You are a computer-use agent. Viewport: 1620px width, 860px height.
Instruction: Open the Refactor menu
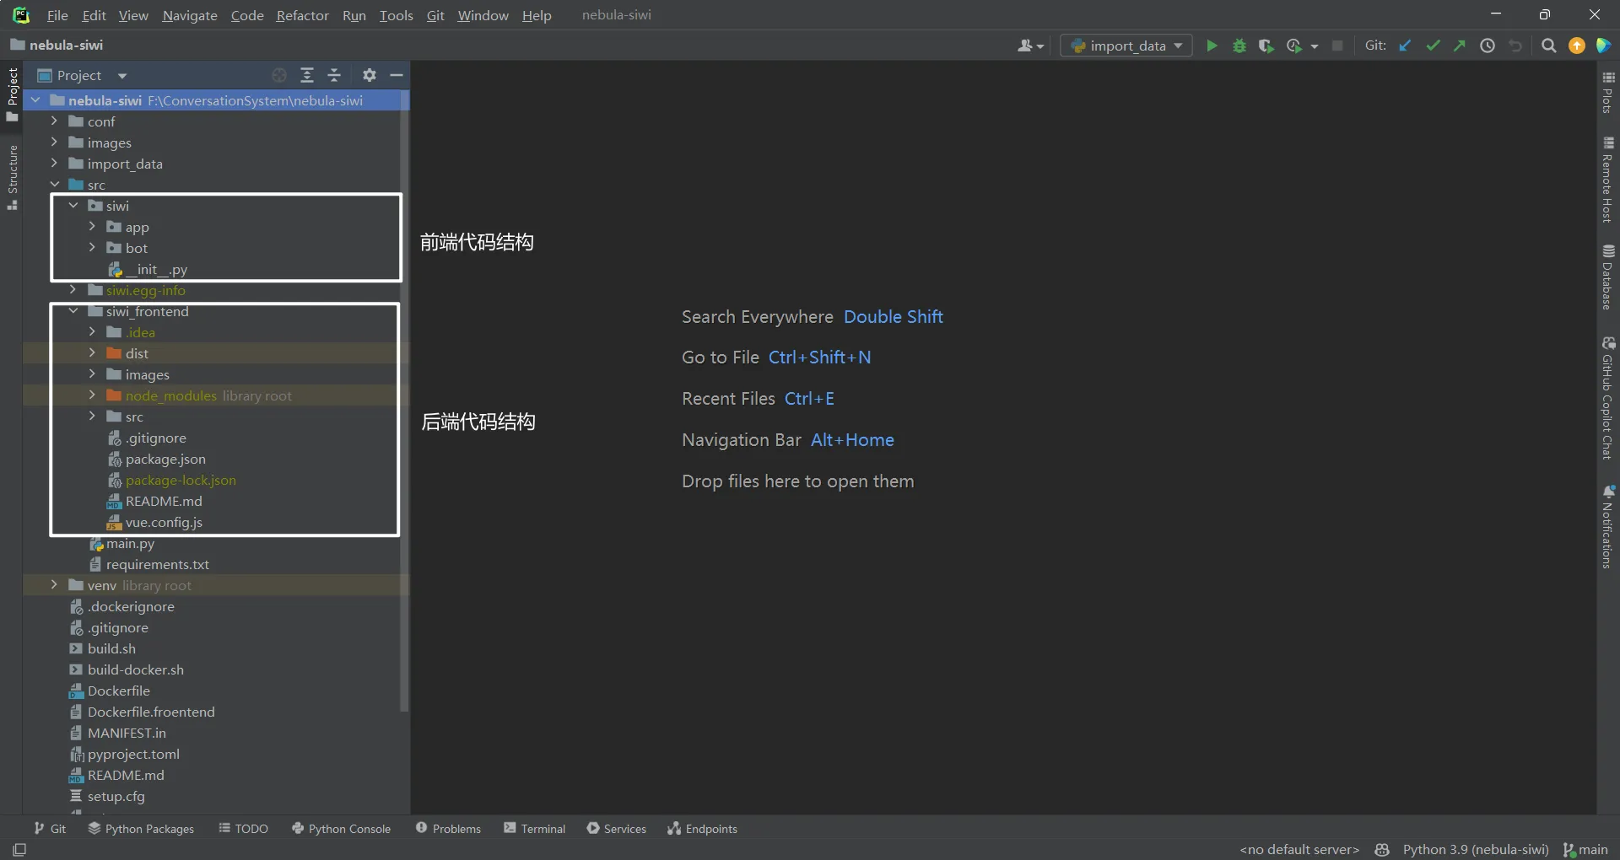(302, 15)
